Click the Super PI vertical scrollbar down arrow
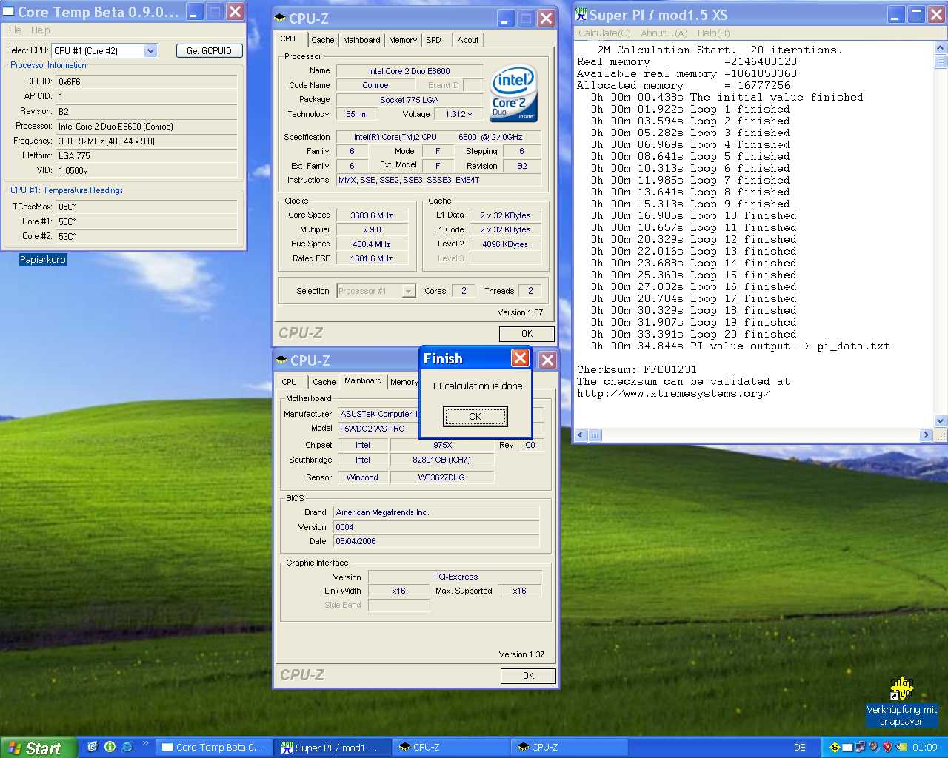 tap(941, 421)
